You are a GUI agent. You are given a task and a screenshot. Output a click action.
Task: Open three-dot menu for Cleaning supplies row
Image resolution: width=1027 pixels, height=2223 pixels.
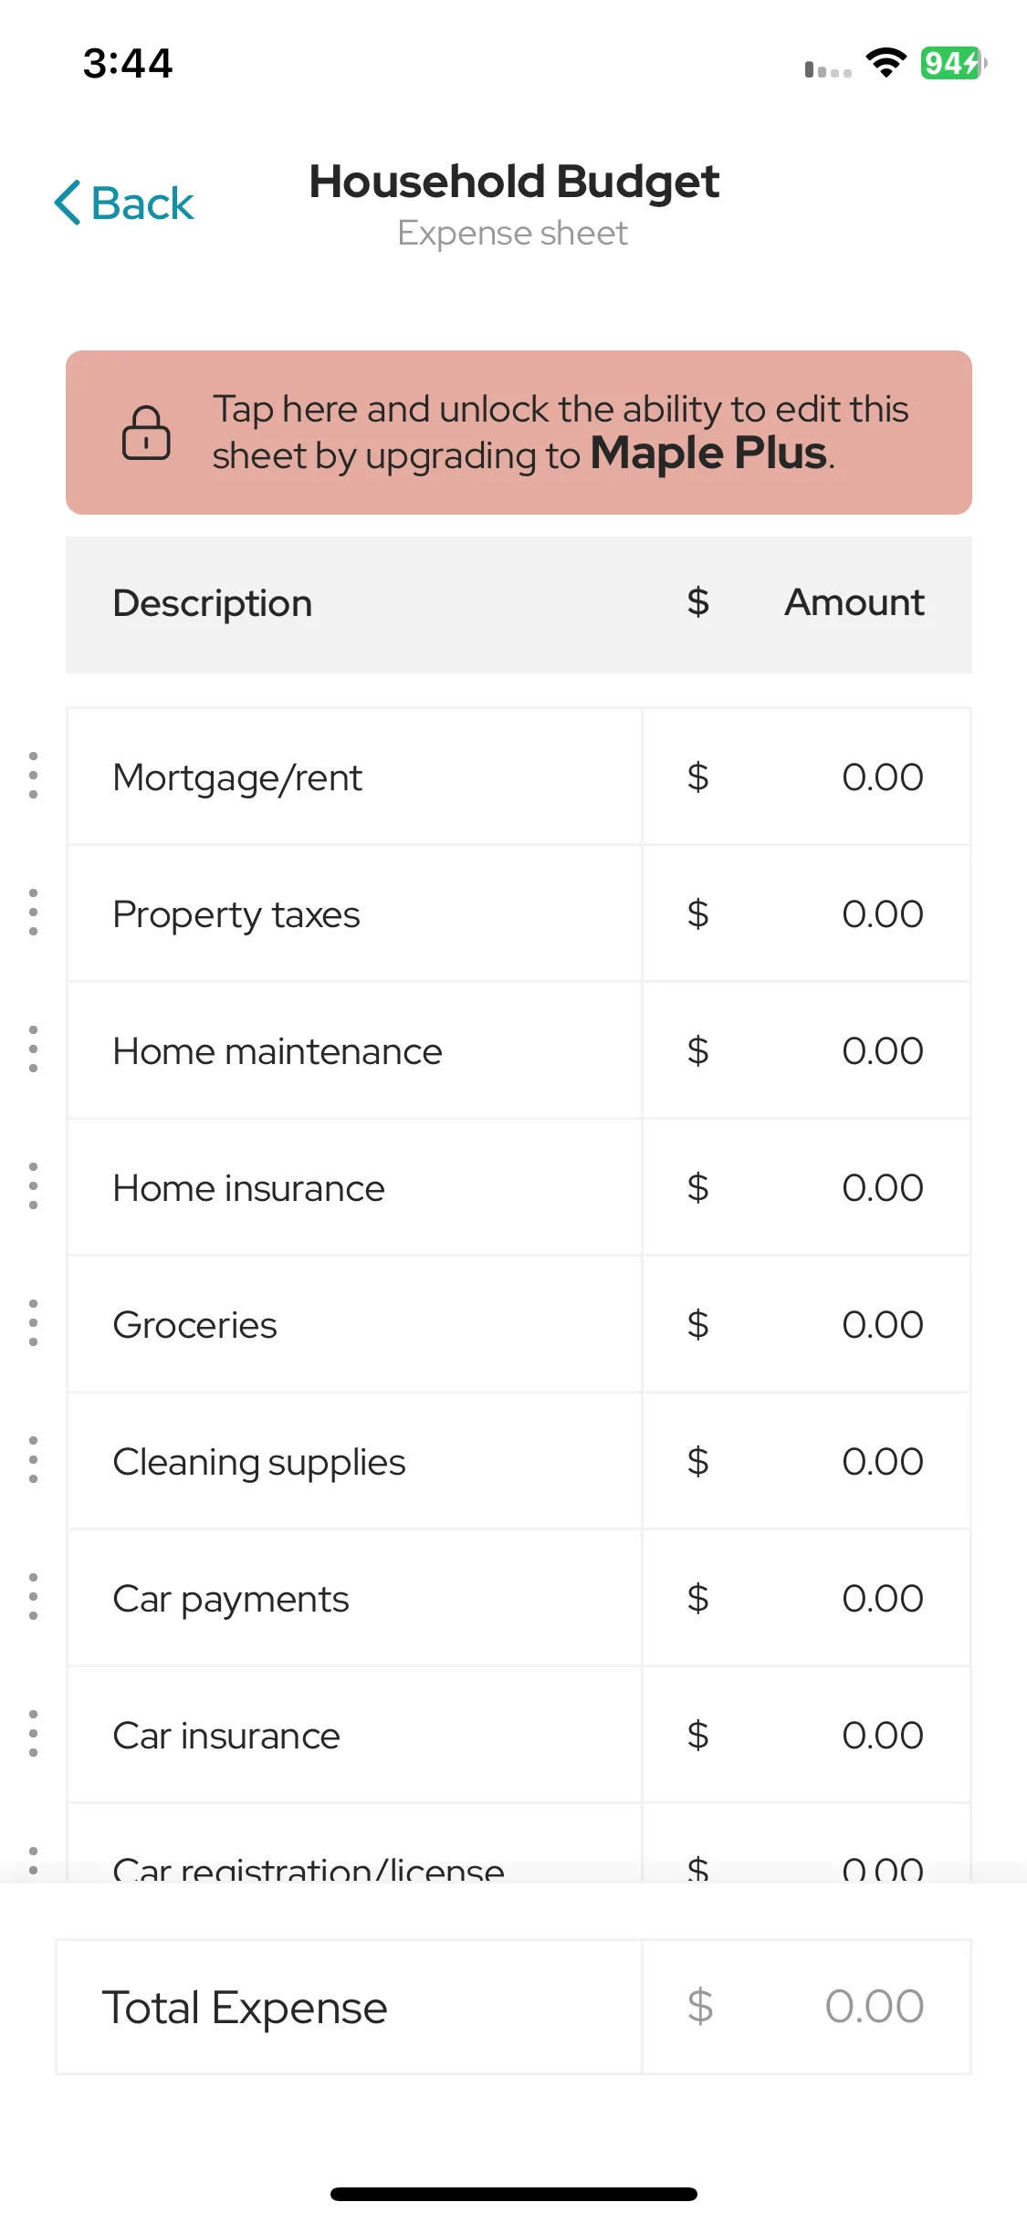tap(33, 1460)
